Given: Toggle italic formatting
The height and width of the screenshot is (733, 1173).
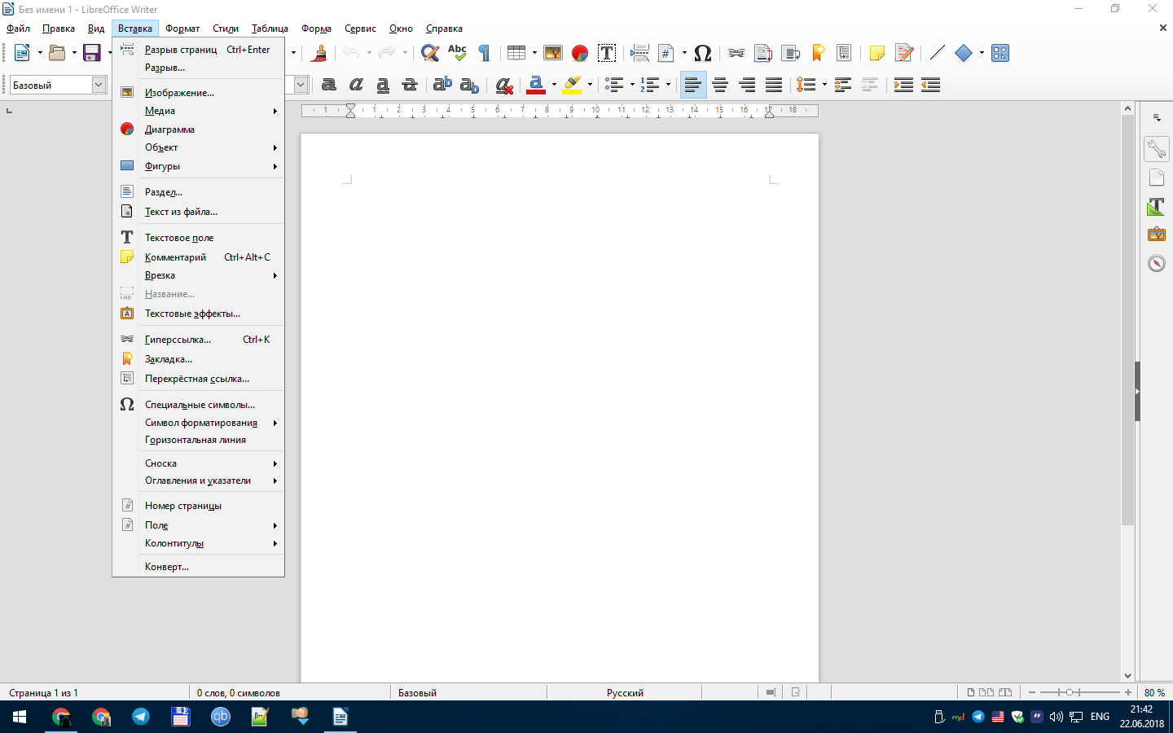Looking at the screenshot, I should pyautogui.click(x=356, y=84).
